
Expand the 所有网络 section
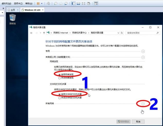tap(143, 104)
